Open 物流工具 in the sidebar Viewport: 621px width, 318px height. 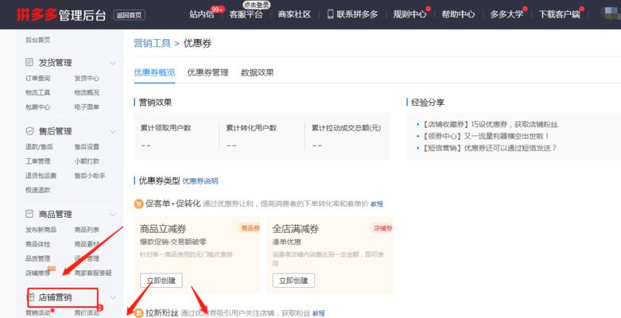[x=38, y=92]
